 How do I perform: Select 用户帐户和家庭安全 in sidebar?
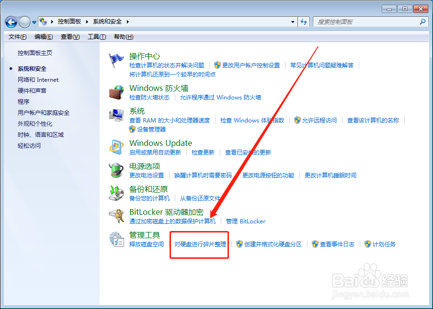(44, 113)
